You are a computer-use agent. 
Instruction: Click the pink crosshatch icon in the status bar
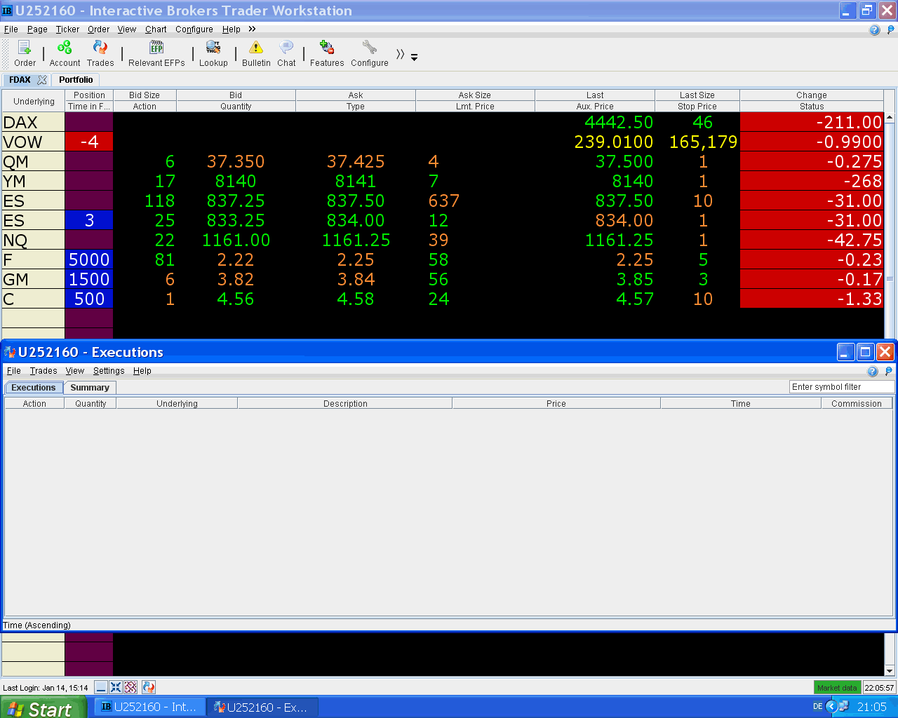[x=130, y=687]
